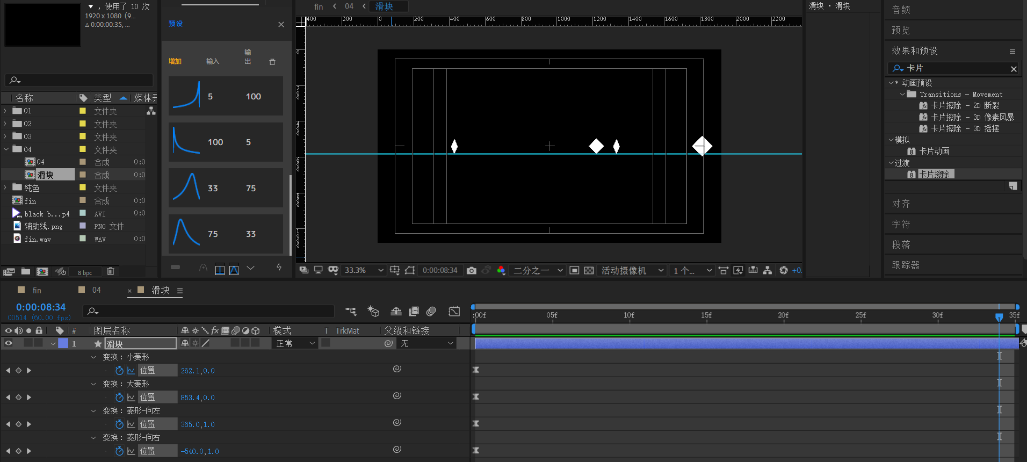Image resolution: width=1027 pixels, height=462 pixels.
Task: Select the 5 / 100 easing preset
Action: [226, 96]
